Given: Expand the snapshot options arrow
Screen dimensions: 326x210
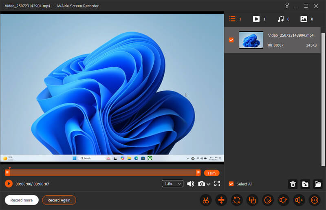Looking at the screenshot, I should (208, 184).
